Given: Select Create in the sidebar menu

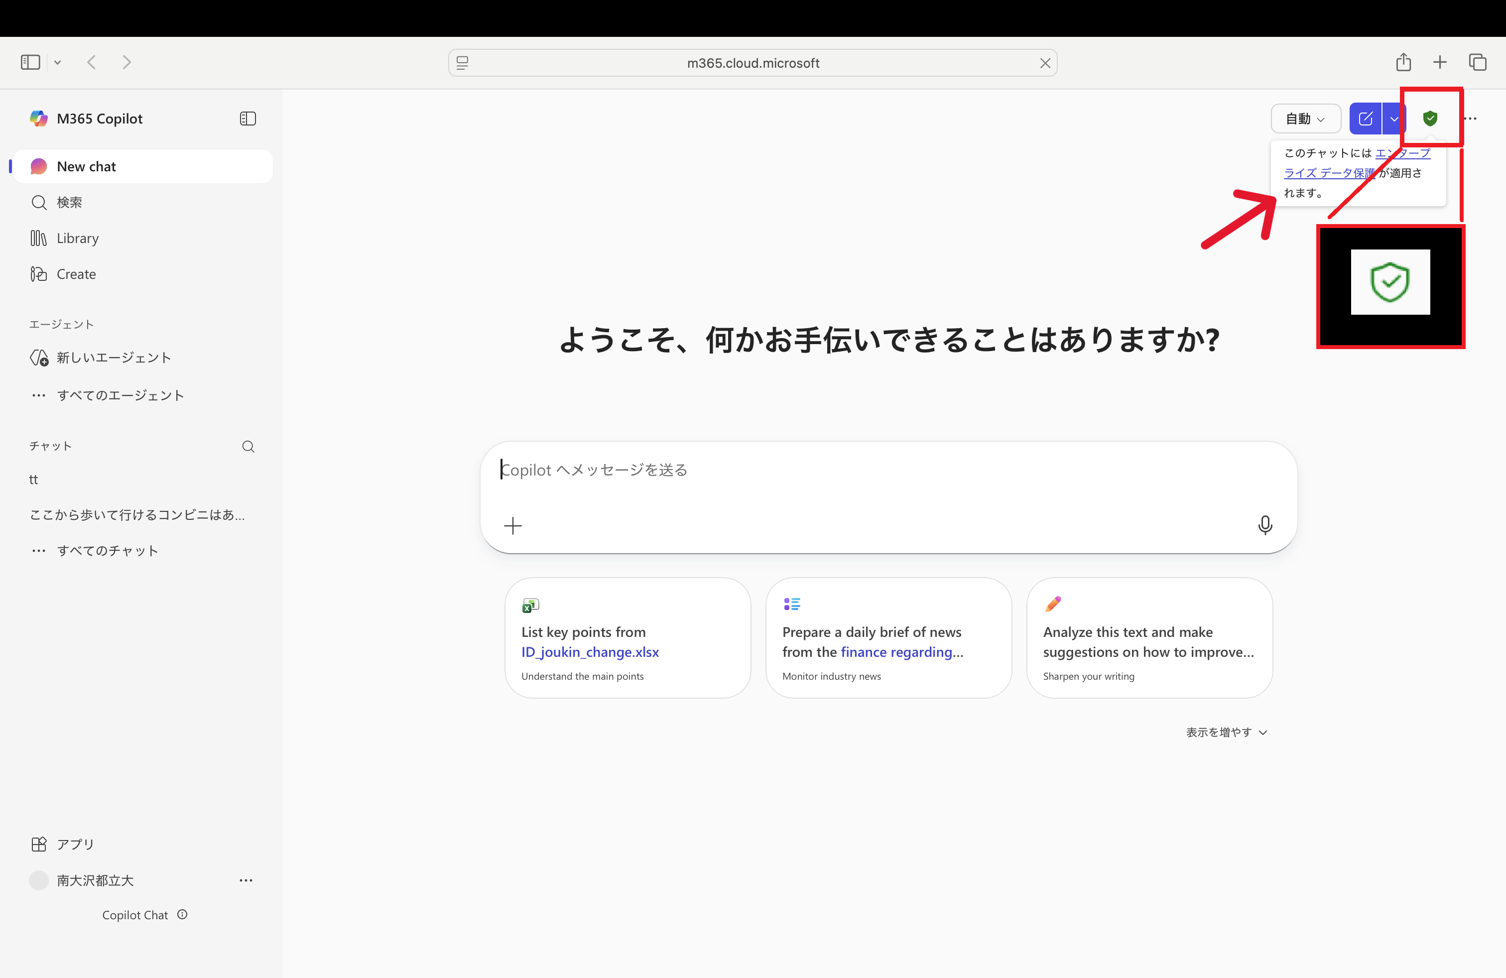Looking at the screenshot, I should (76, 274).
